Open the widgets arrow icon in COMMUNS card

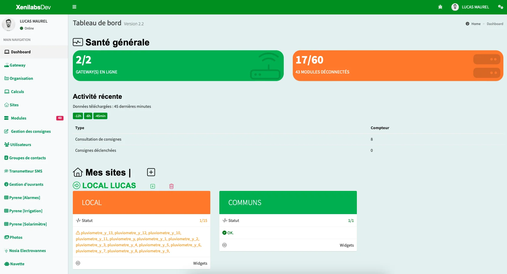tap(224, 245)
